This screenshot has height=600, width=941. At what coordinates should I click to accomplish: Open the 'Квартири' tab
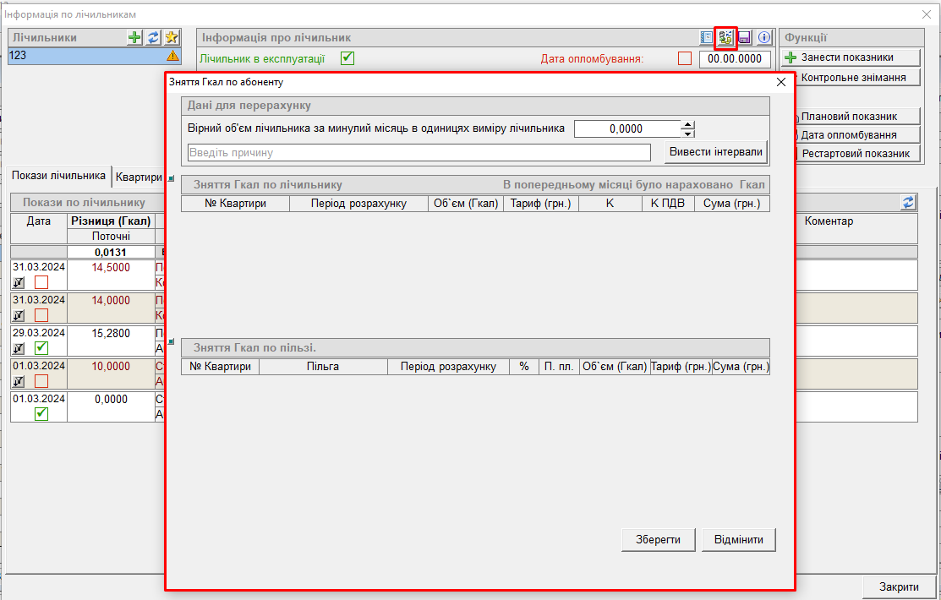click(x=139, y=177)
